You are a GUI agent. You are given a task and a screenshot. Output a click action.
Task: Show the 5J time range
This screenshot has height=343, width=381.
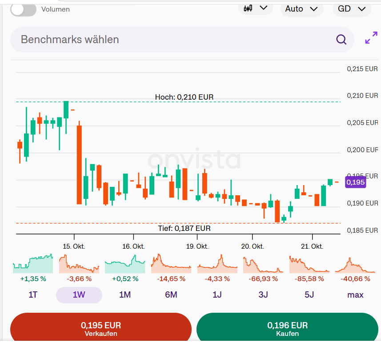309,295
